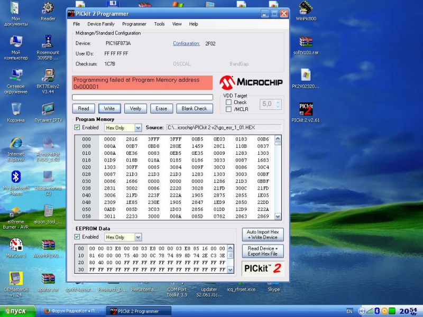Select the COM Port Toolkit 3.9 icon

(177, 292)
